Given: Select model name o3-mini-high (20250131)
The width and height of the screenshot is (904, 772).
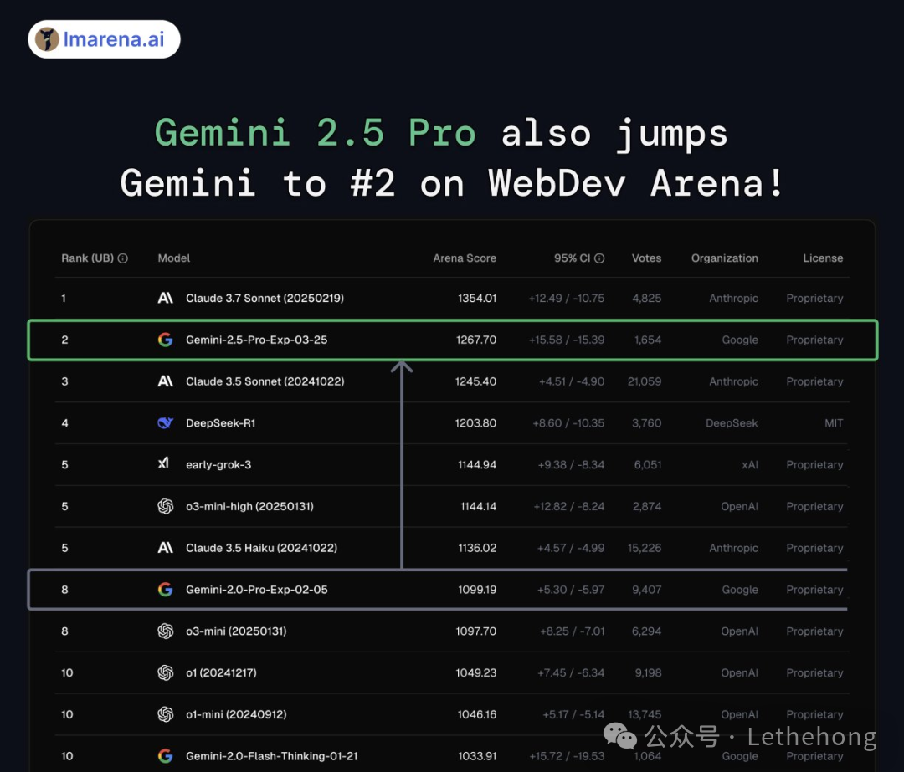Looking at the screenshot, I should click(x=249, y=506).
